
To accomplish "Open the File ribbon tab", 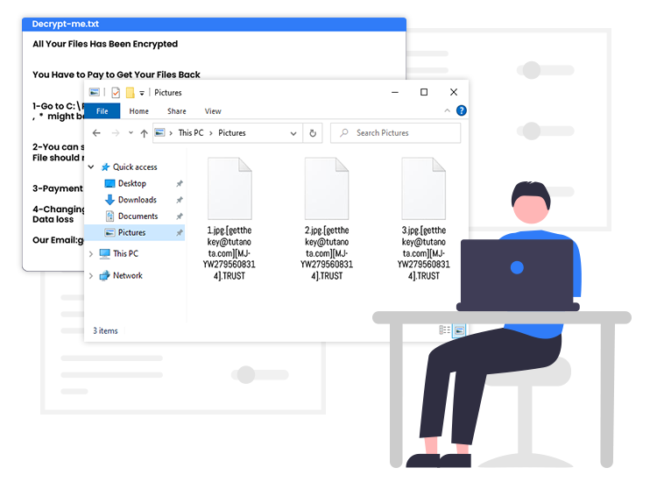I will [102, 111].
